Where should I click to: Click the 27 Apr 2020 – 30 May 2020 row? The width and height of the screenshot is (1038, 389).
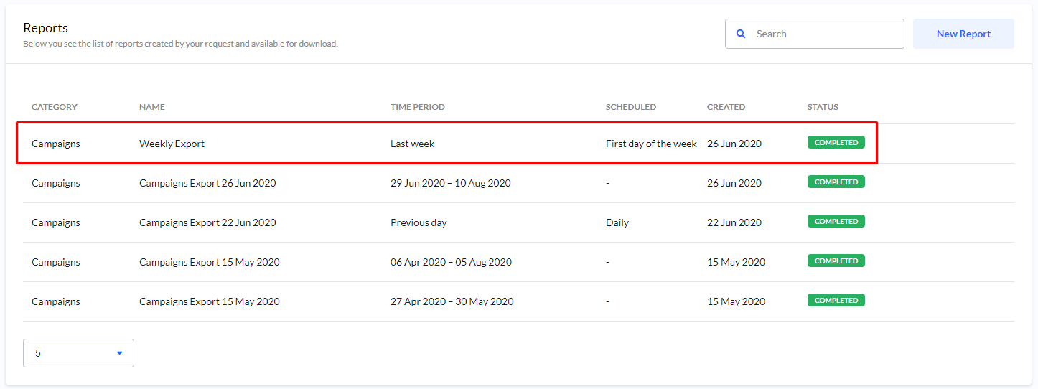coord(452,301)
